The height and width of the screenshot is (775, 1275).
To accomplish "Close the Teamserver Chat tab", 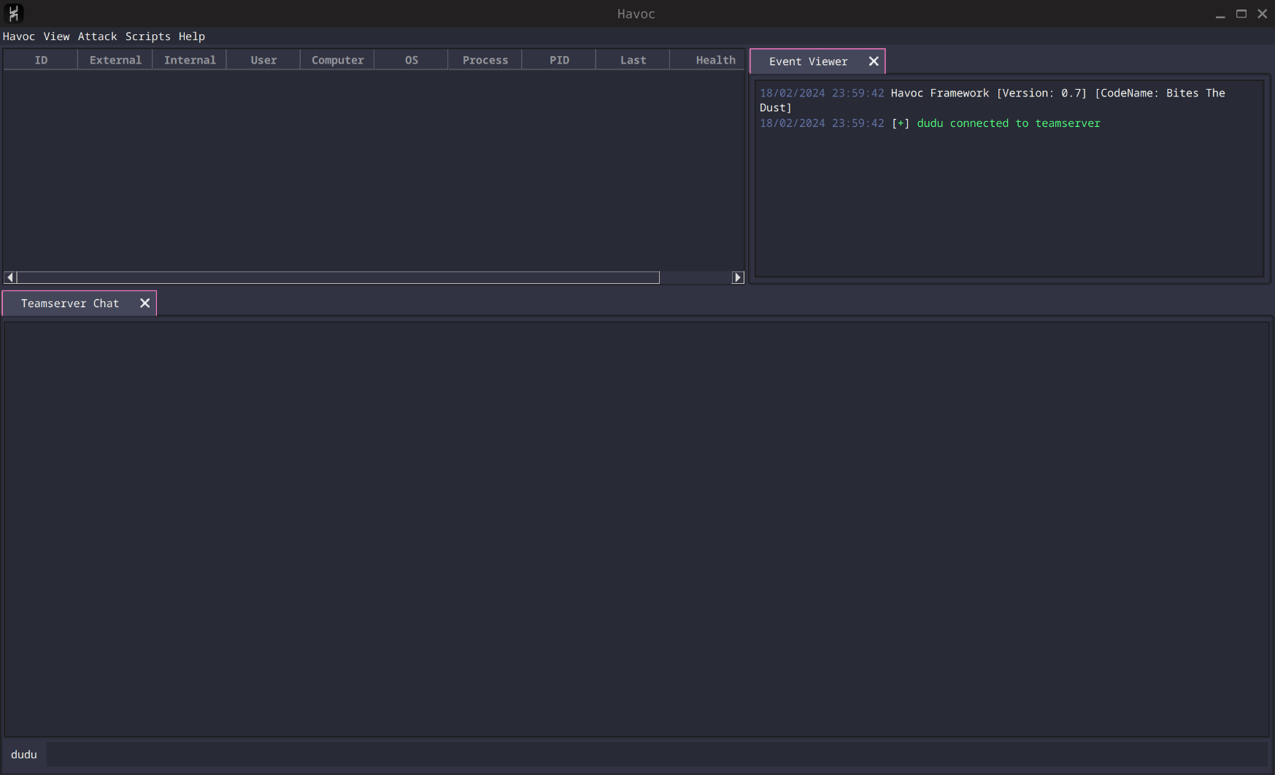I will pyautogui.click(x=145, y=303).
